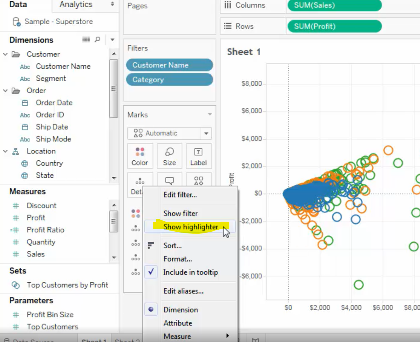420x342 pixels.
Task: Collapse the Location hierarchy
Action: pos(5,151)
